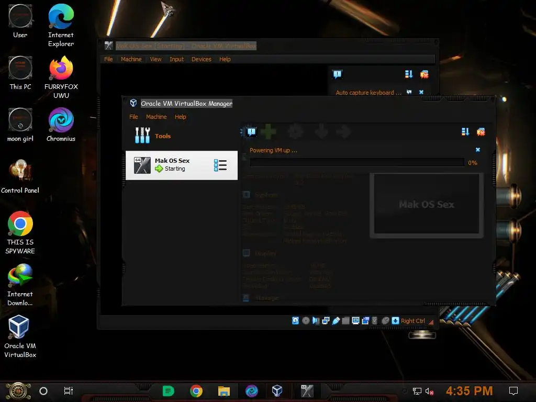Dismiss the 'Powering VM up' notification
Screen dimensions: 536x402
(478, 150)
